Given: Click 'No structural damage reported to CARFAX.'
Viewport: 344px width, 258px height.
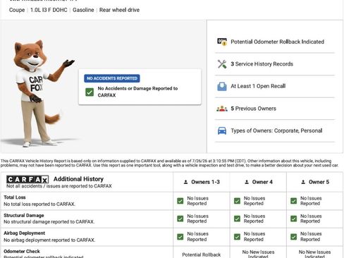Looking at the screenshot, I should pos(49,222).
